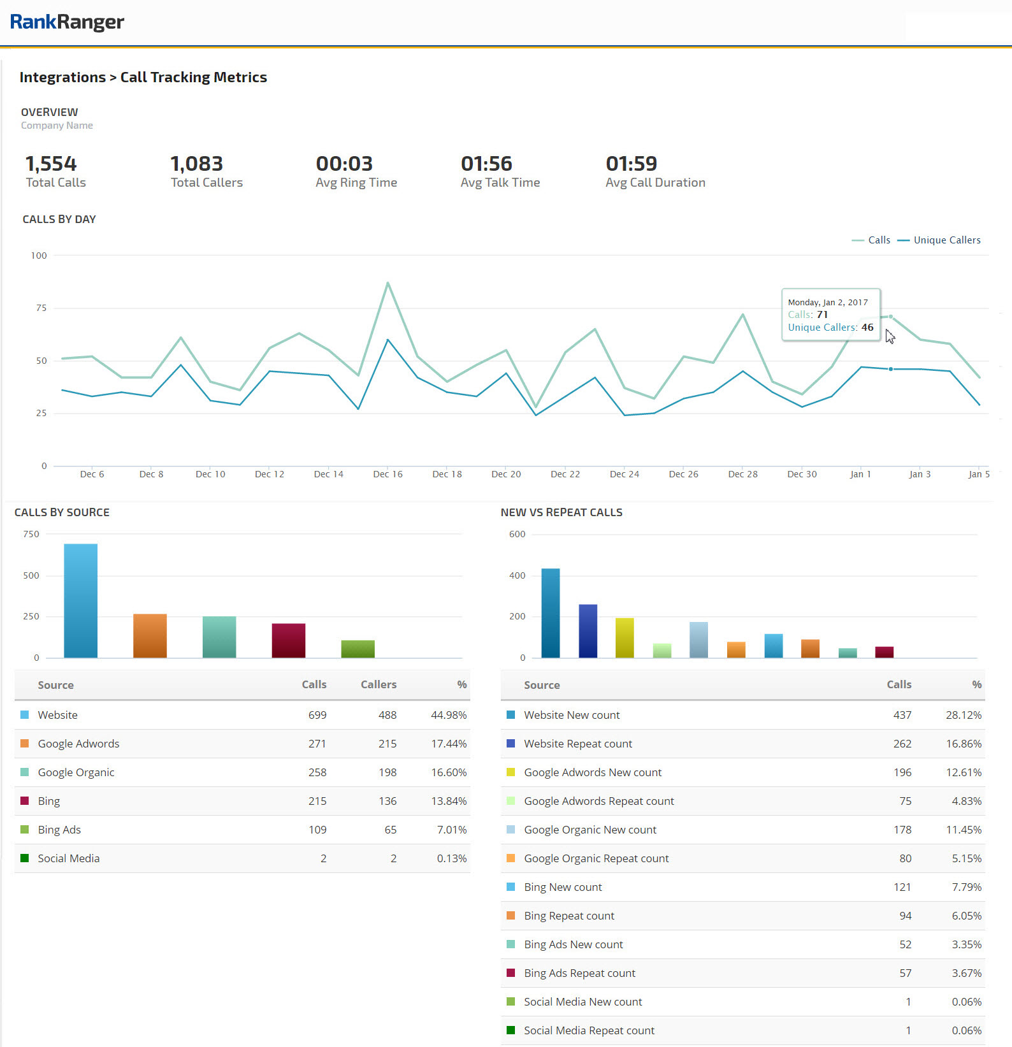Click the Website Repeat count dark blue bar
1012x1047 pixels.
click(588, 630)
